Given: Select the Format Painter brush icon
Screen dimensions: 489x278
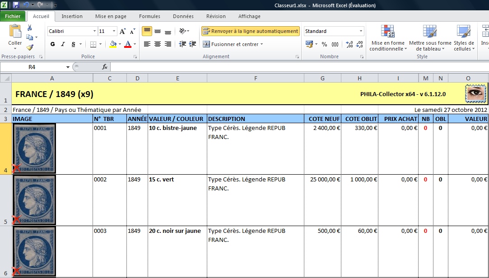Looking at the screenshot, I should pos(30,47).
